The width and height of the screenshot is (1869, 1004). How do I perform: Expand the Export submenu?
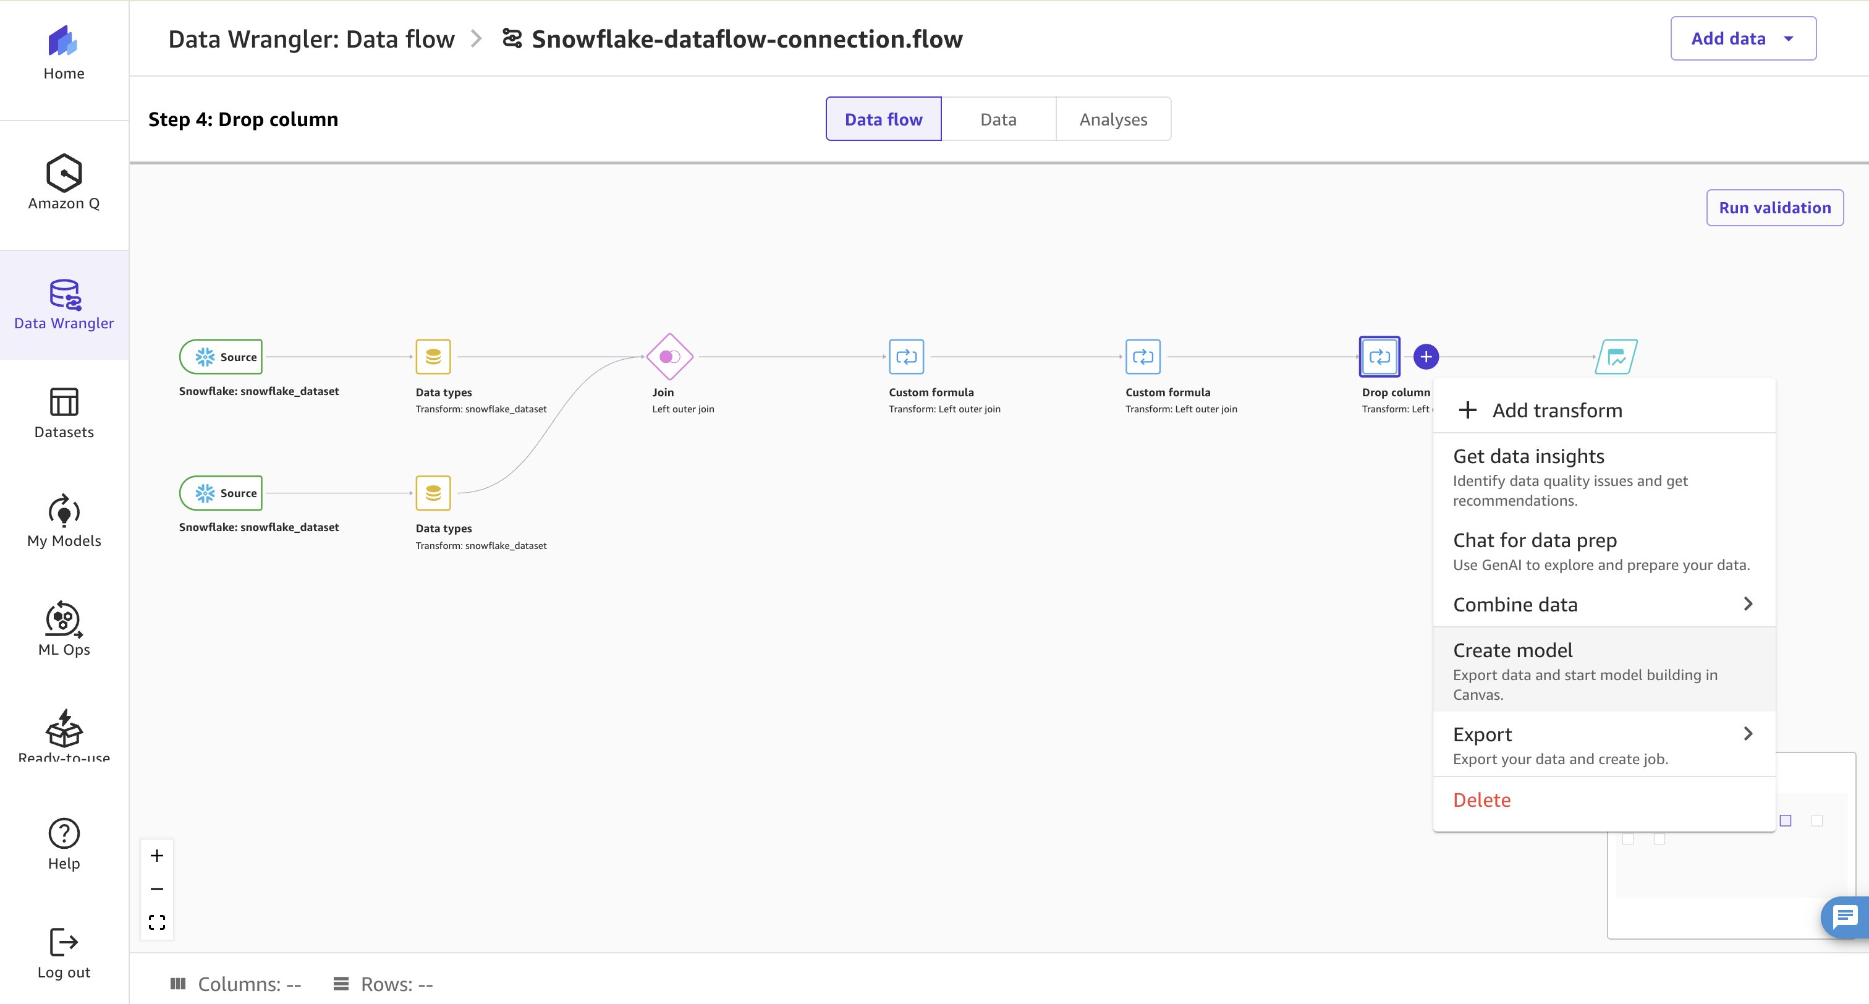point(1603,745)
